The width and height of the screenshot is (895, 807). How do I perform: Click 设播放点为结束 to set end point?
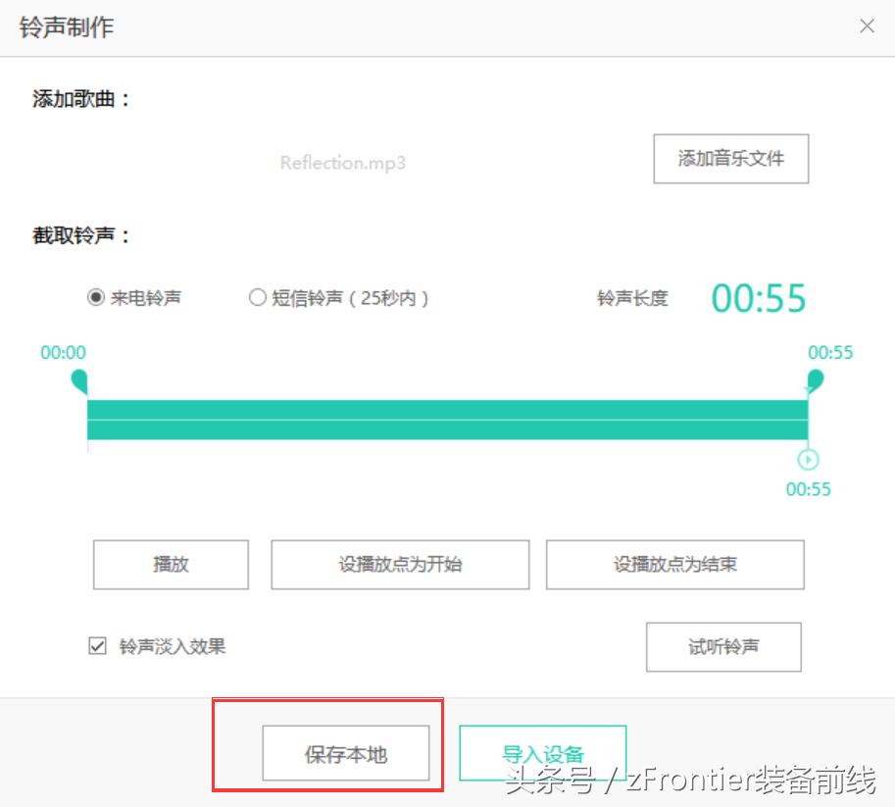point(674,564)
